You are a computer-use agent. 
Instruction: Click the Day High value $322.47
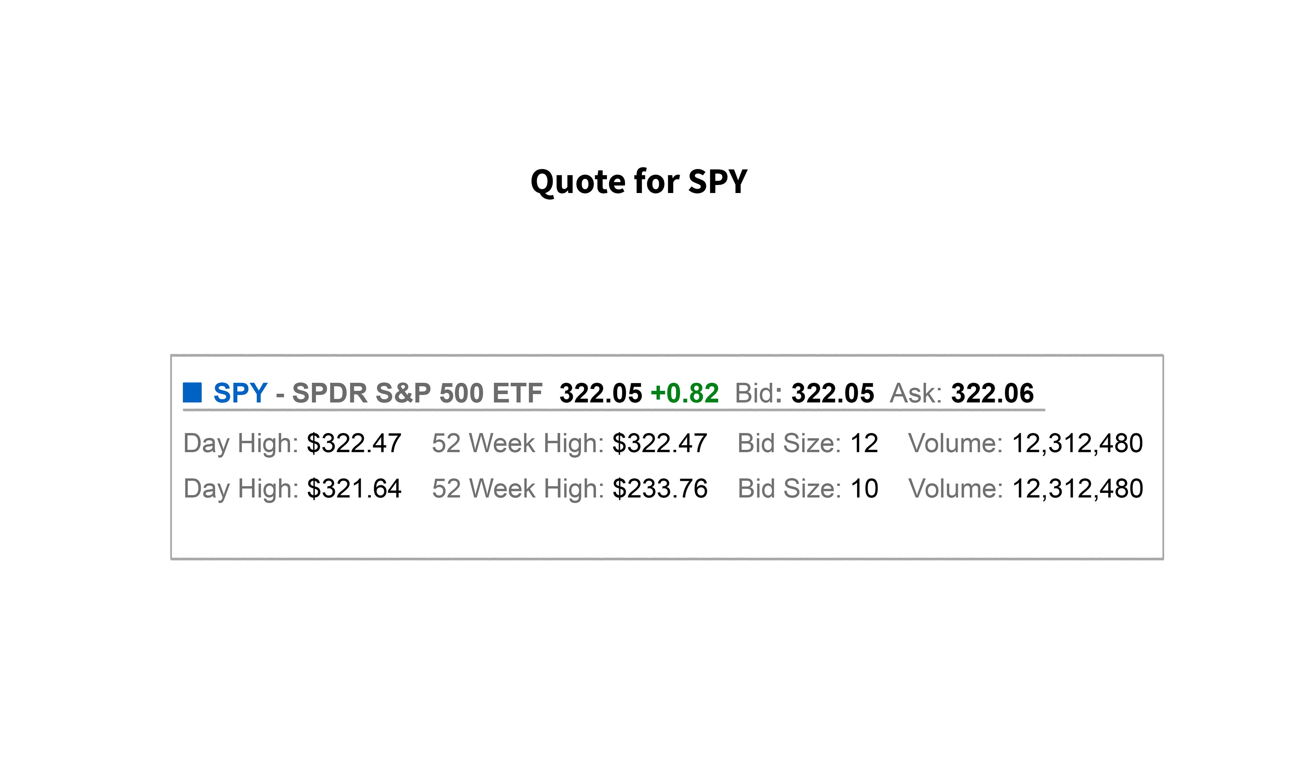pyautogui.click(x=354, y=443)
